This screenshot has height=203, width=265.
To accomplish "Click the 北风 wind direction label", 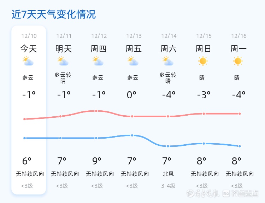I will (169, 174).
